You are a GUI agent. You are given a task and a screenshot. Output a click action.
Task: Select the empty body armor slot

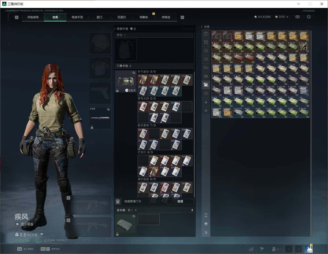(100, 68)
